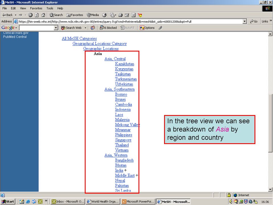
Task: Go to the home page via Home icon
Action: click(x=43, y=15)
